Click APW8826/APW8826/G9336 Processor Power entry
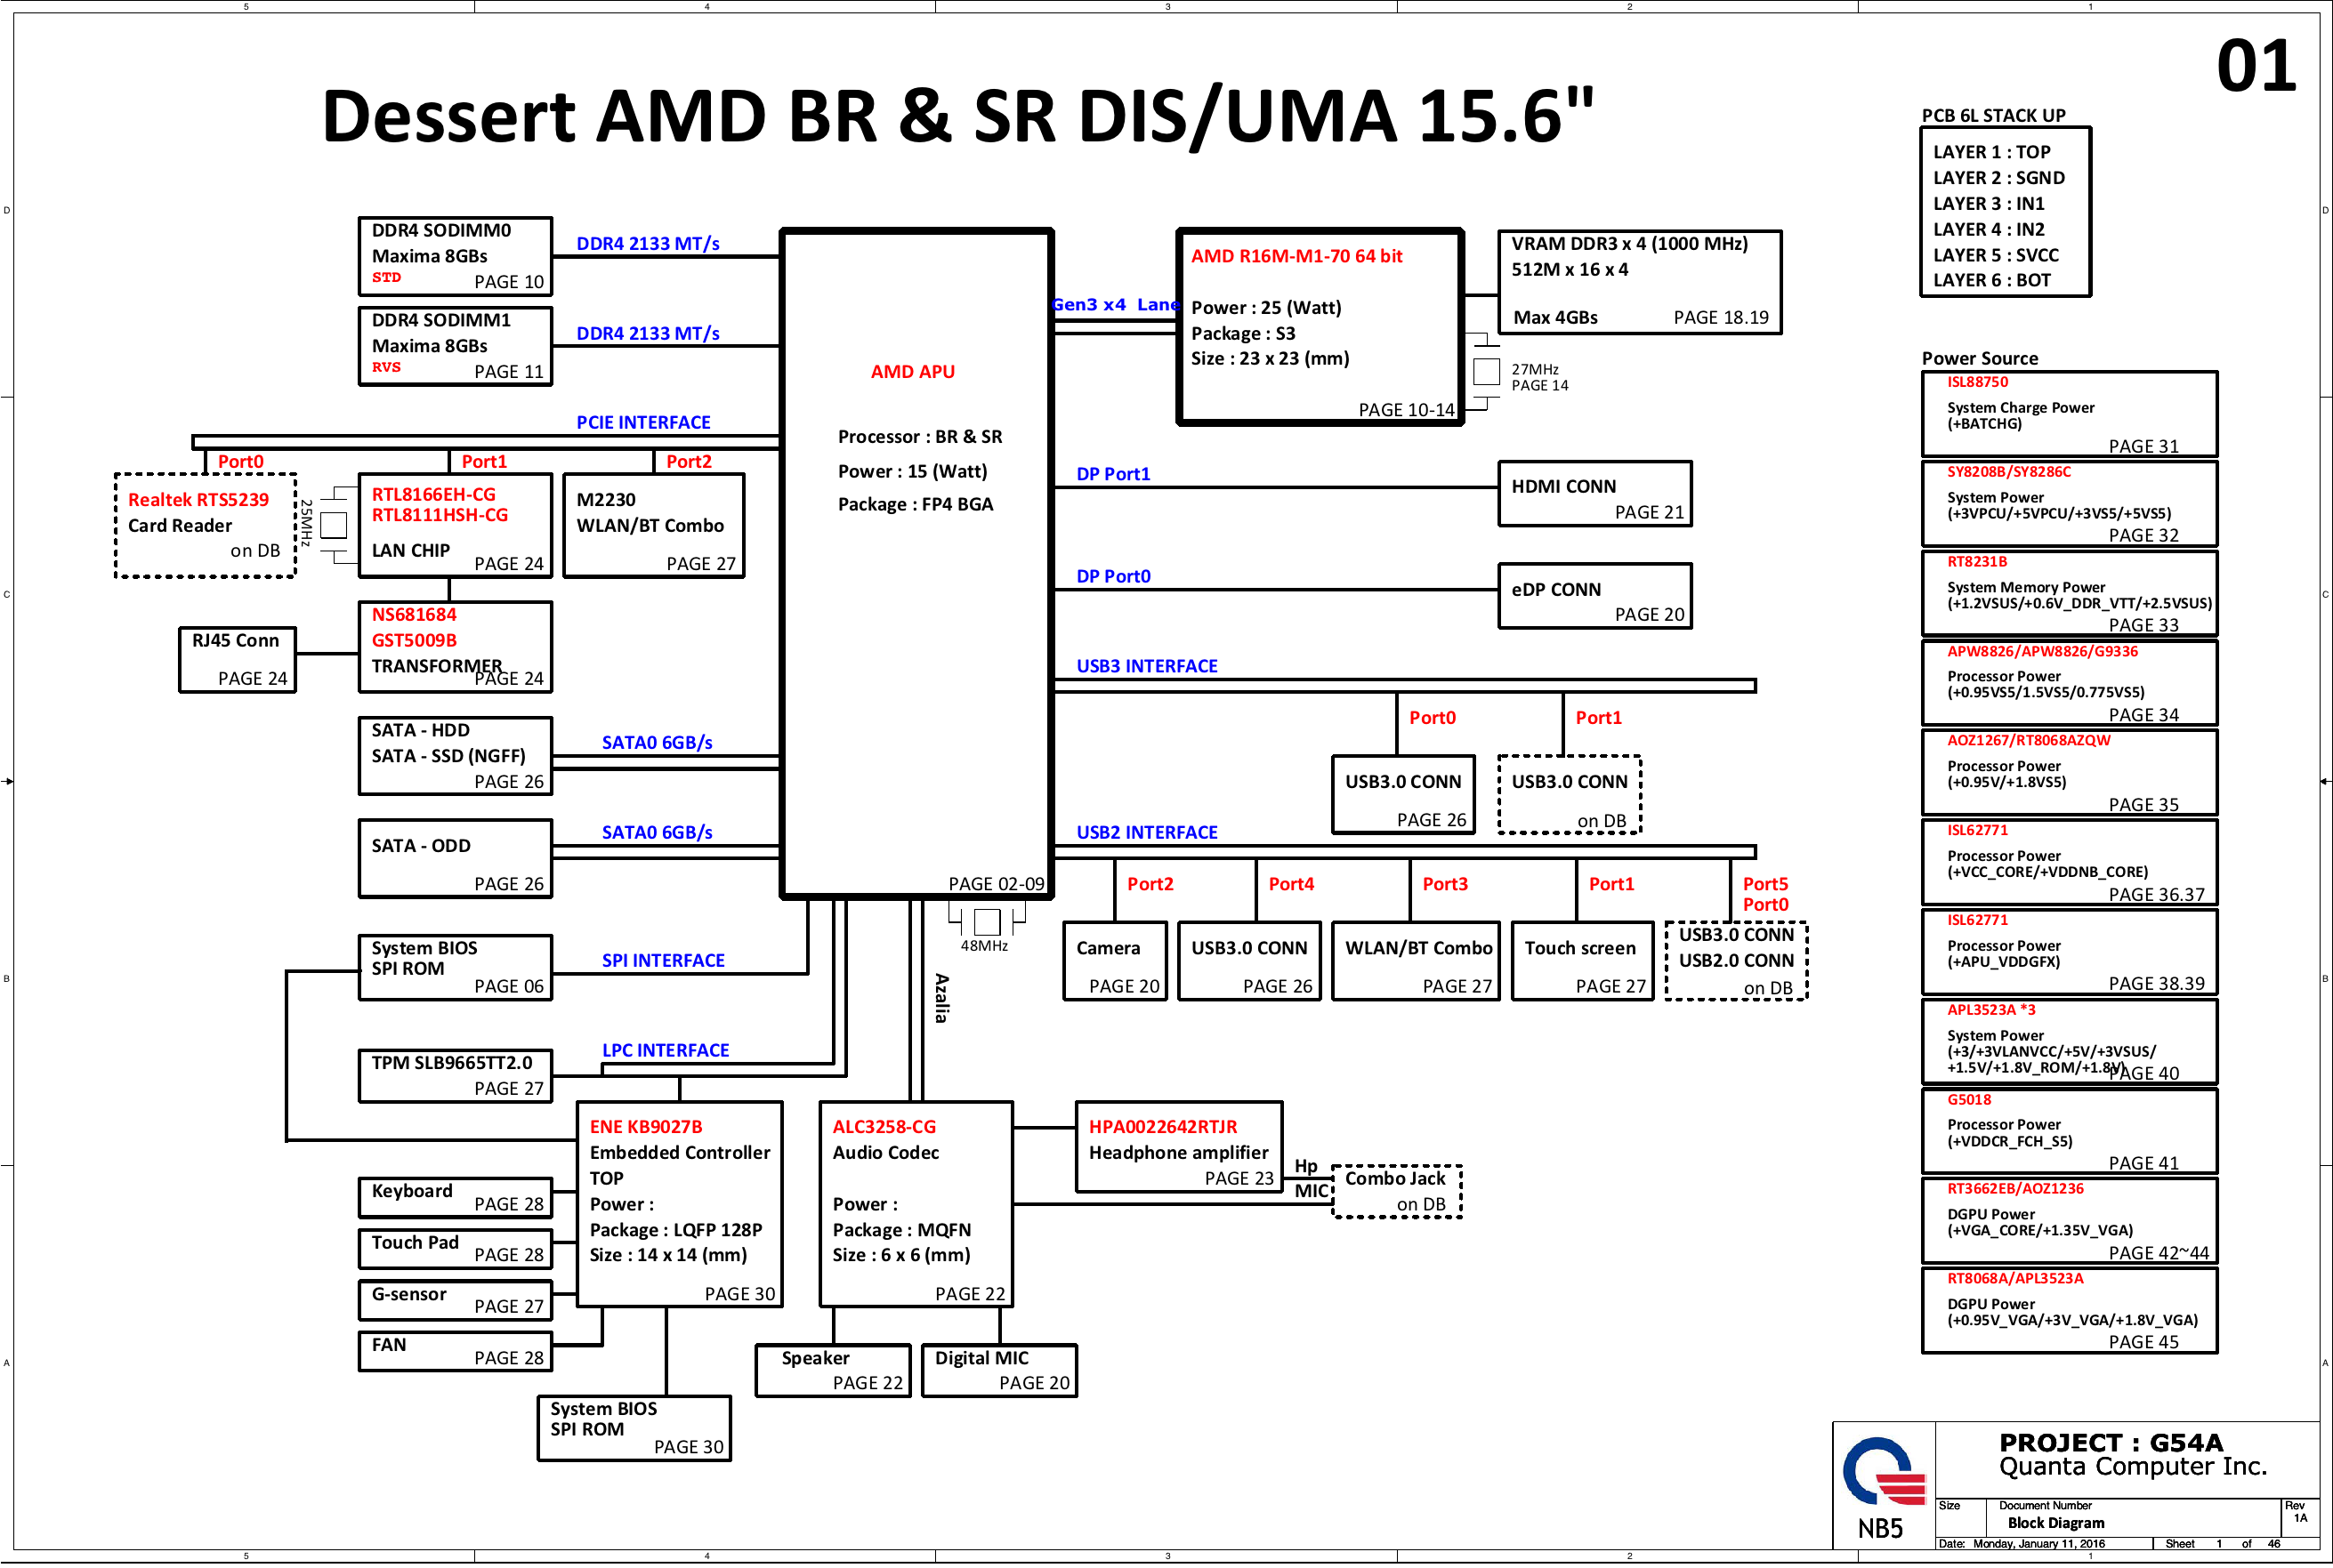Viewport: 2333px width, 1568px height. click(2069, 683)
